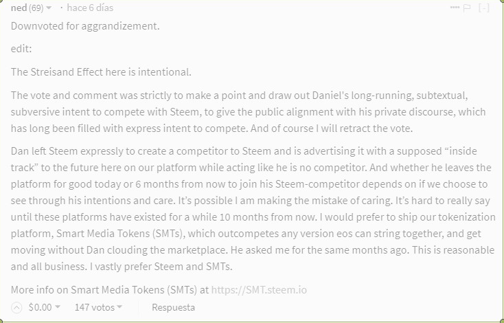Click Respuesta to reply to the comment
The image size is (504, 323).
pos(173,307)
